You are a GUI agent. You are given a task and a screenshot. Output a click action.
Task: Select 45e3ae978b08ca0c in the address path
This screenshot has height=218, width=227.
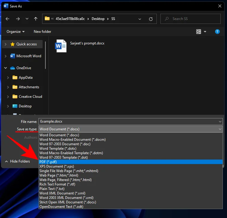70,19
